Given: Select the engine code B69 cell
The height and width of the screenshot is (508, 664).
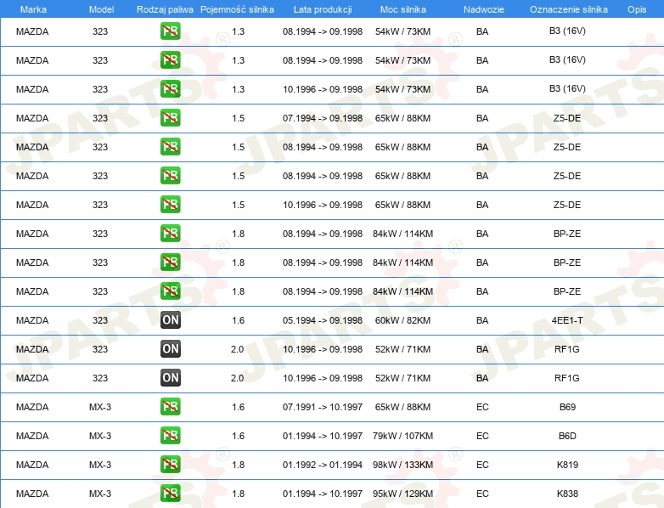Looking at the screenshot, I should (567, 407).
